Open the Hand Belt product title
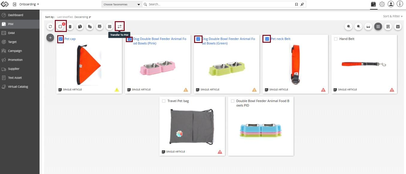406x174 pixels. (x=347, y=39)
